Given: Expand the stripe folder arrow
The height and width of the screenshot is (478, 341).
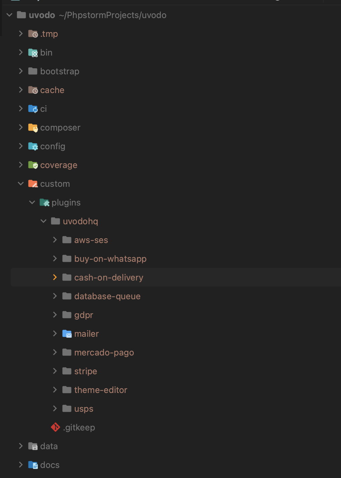Looking at the screenshot, I should [x=55, y=371].
